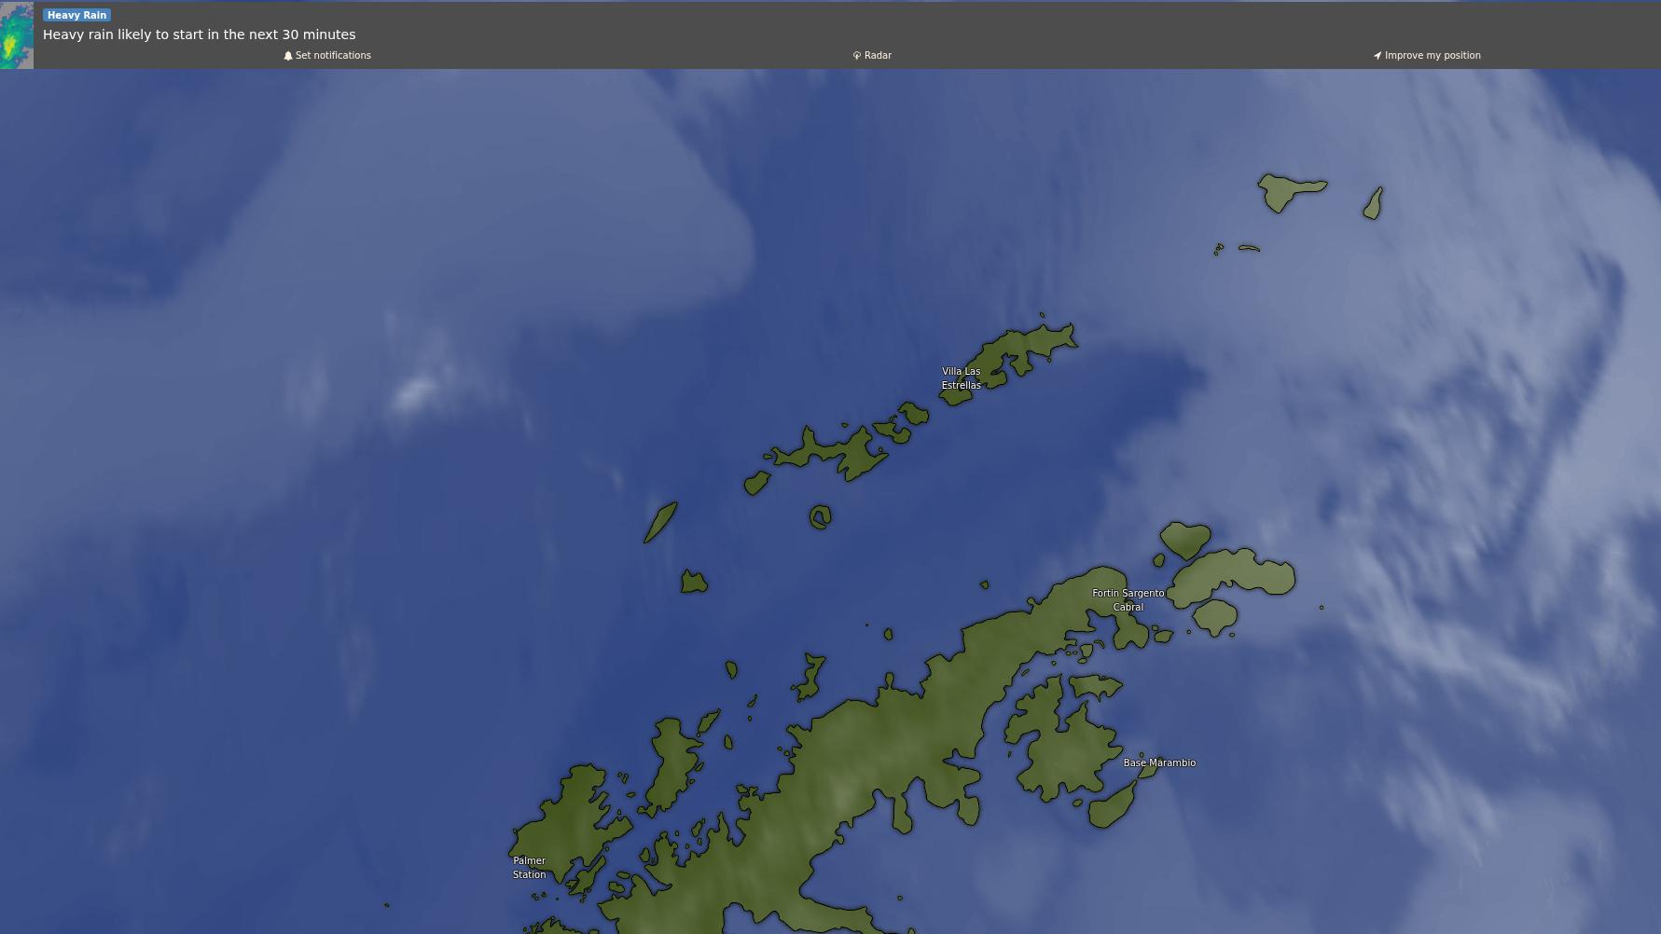This screenshot has height=934, width=1661.
Task: Open the radar thumbnail in the alert banner
Action: point(17,35)
